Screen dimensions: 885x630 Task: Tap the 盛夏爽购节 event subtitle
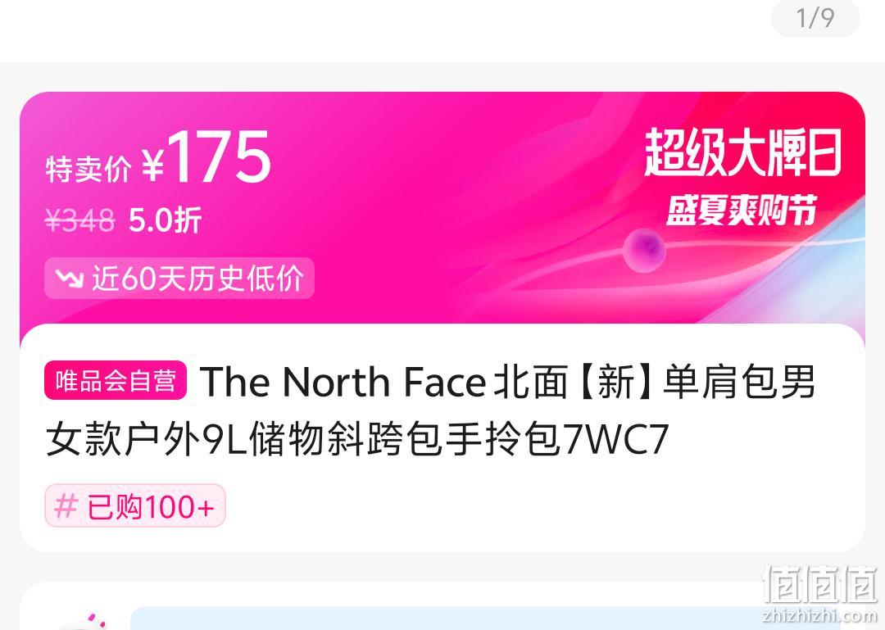point(742,211)
